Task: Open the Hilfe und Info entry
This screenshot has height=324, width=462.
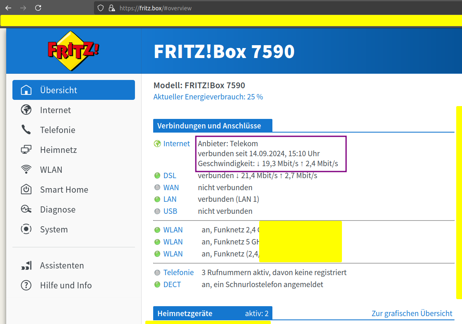Action: pos(74,285)
